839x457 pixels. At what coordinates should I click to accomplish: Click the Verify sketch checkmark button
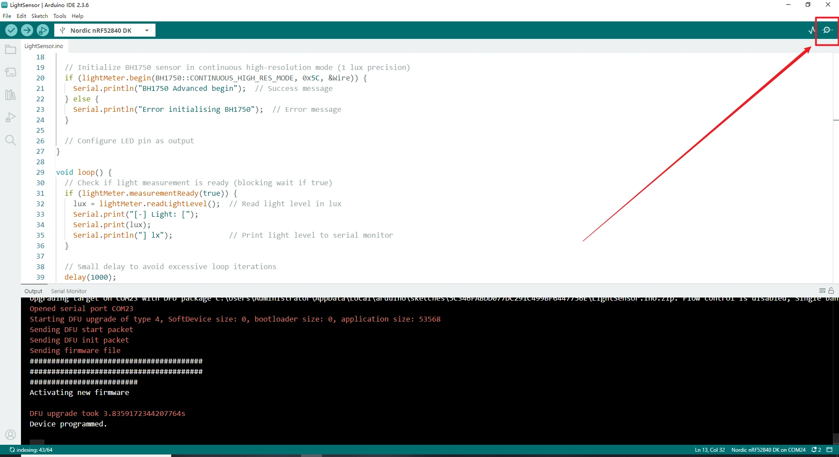click(x=11, y=30)
